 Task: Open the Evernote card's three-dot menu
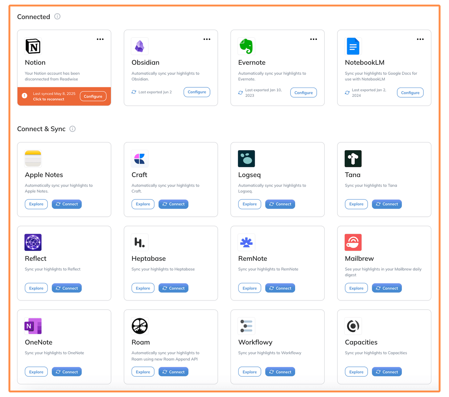pyautogui.click(x=314, y=39)
